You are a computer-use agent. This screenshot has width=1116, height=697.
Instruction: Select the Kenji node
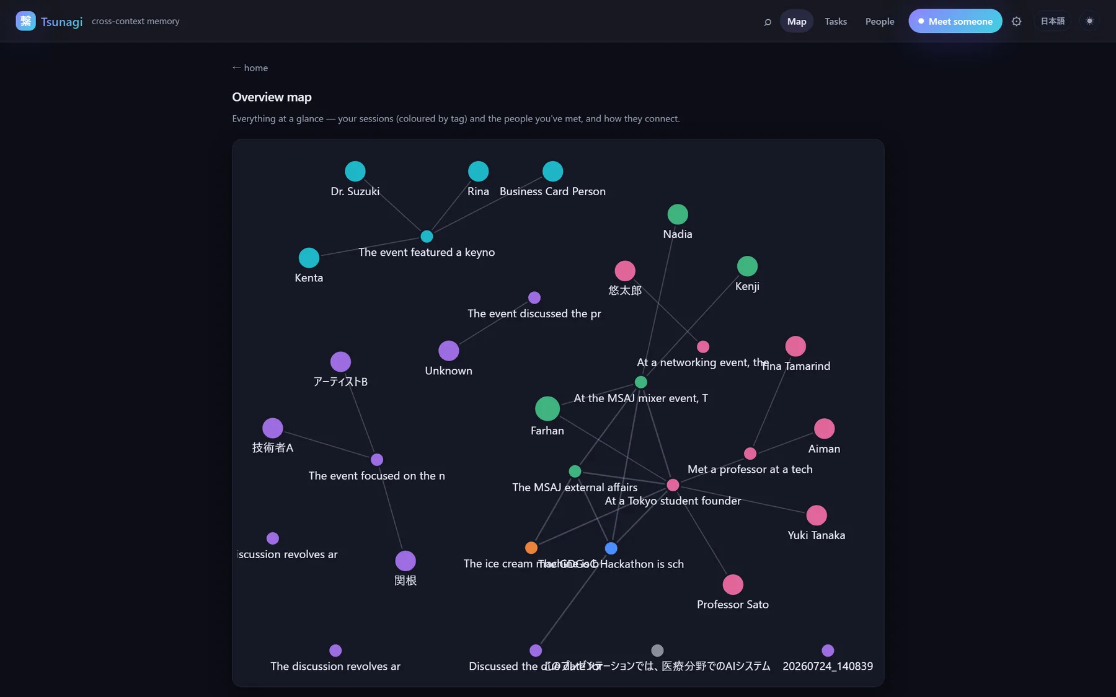tap(747, 266)
